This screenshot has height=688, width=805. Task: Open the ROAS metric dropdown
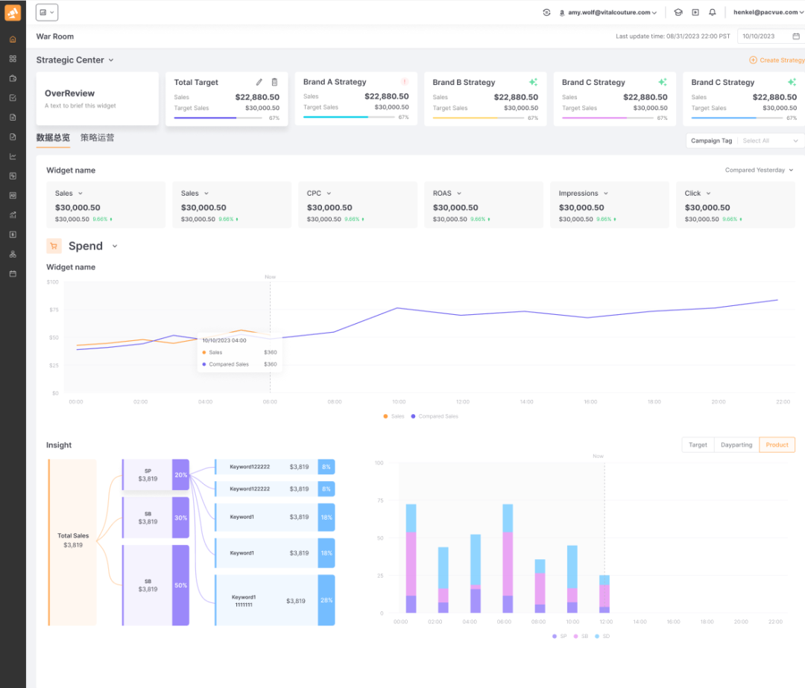(447, 194)
